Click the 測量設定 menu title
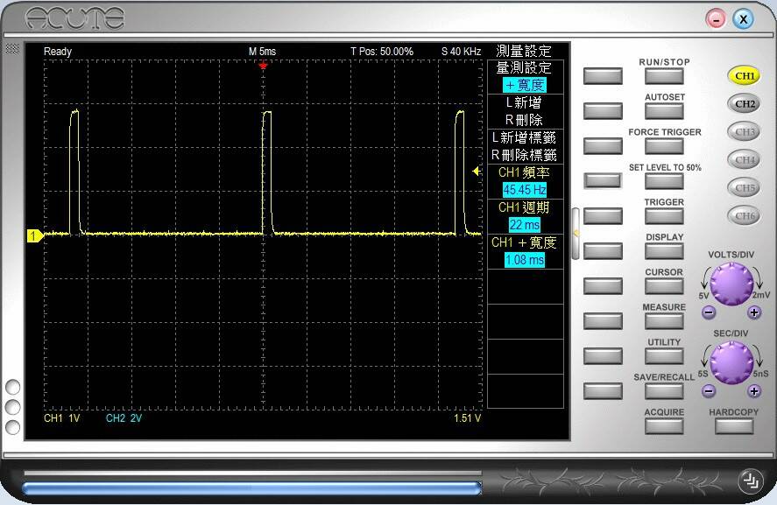The image size is (777, 505). tap(524, 51)
